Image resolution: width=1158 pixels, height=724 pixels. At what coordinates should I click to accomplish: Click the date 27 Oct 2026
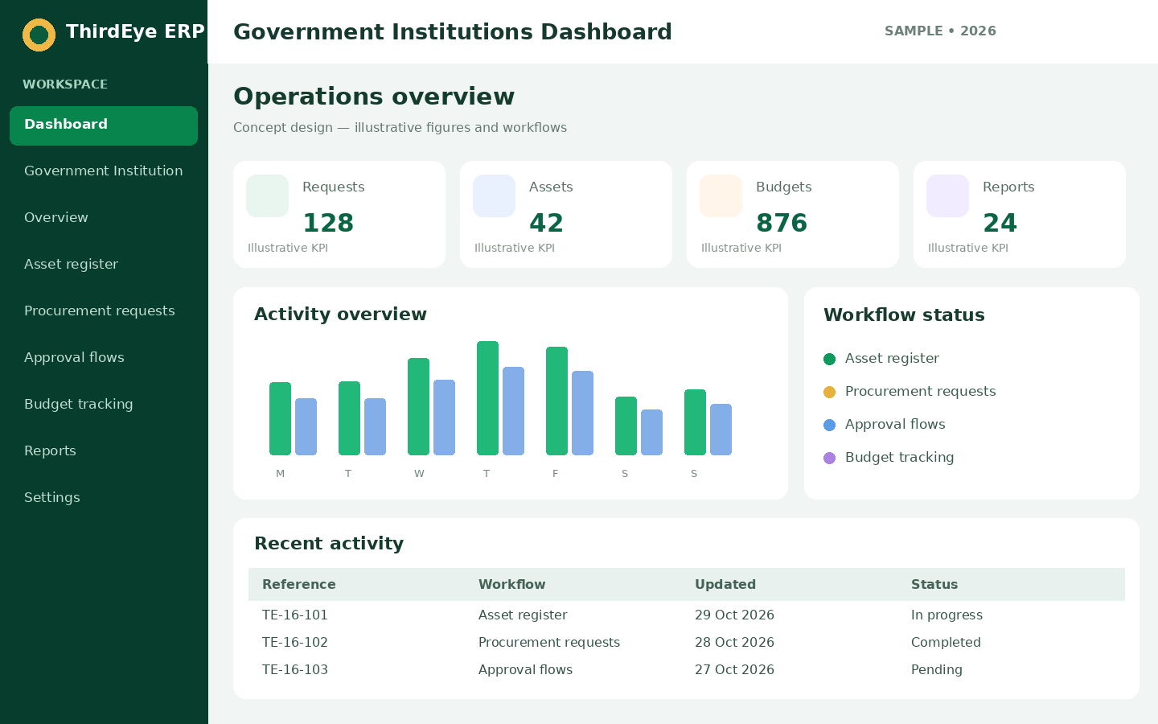click(x=734, y=670)
